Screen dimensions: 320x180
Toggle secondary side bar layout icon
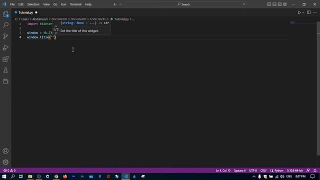279,4
